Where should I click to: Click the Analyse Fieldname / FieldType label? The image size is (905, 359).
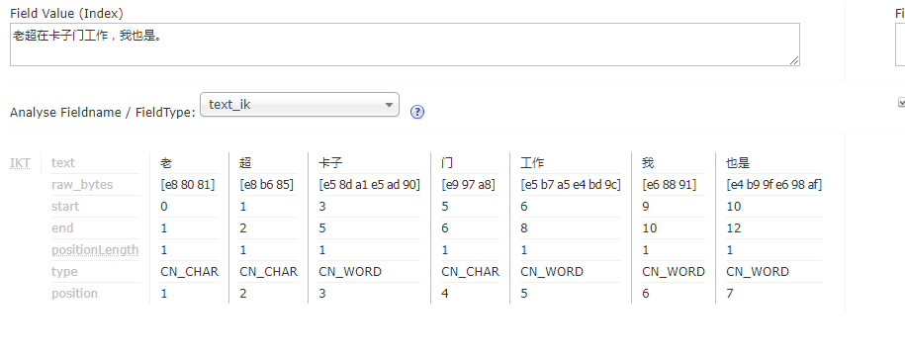pos(103,113)
